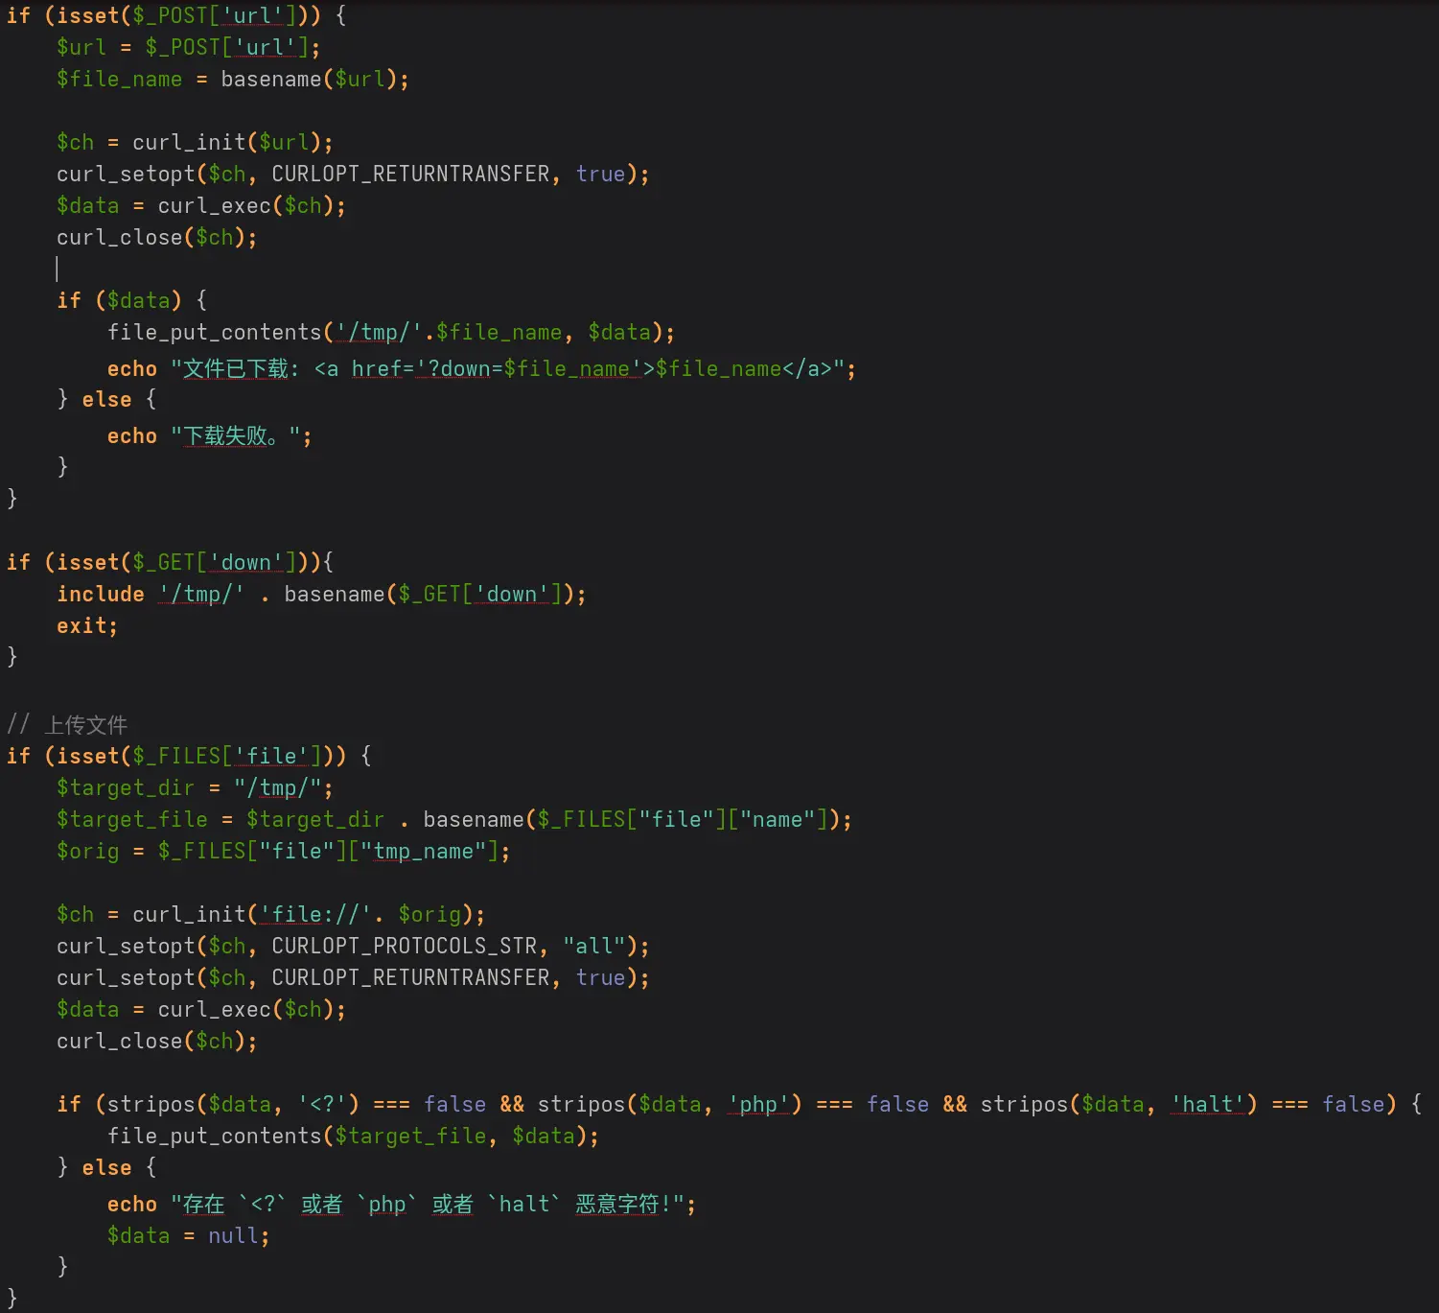Place cursor on $file_name = basename($url) assignment

click(232, 80)
